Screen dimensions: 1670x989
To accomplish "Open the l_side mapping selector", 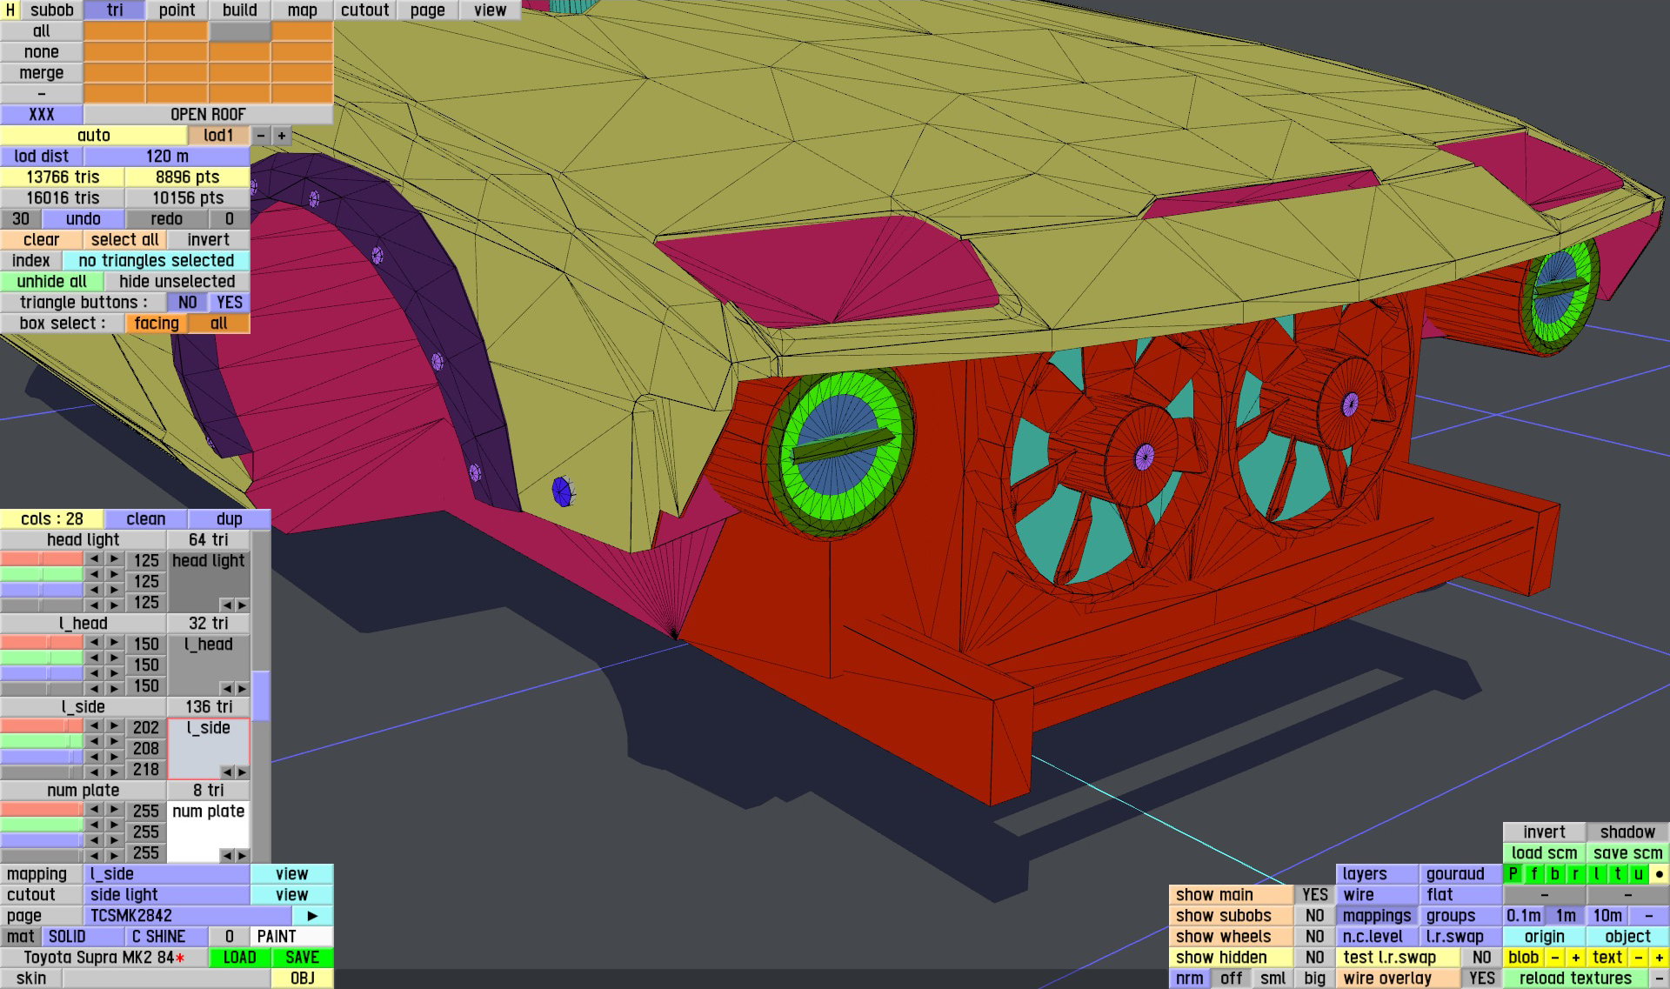I will pyautogui.click(x=166, y=874).
